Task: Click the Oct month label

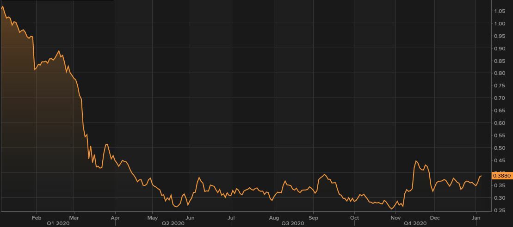Action: pyautogui.click(x=354, y=217)
